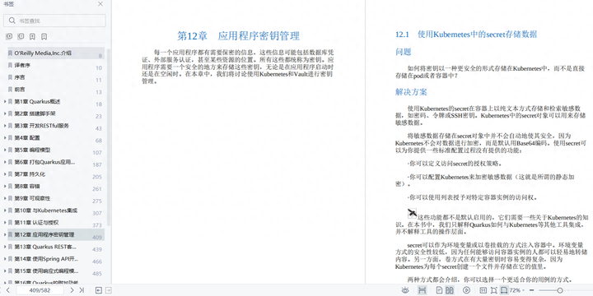Viewport: 593px width, 296px height.
Task: Click page number 307 beside 第10章 bookmark
Action: pos(97,213)
